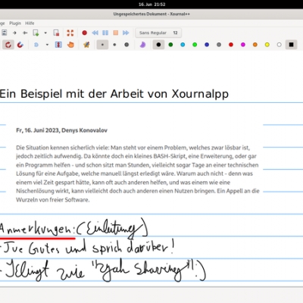Open the clock 16. Jun 21:52 panel
Screen dimensions: 303x303
tap(151, 5)
